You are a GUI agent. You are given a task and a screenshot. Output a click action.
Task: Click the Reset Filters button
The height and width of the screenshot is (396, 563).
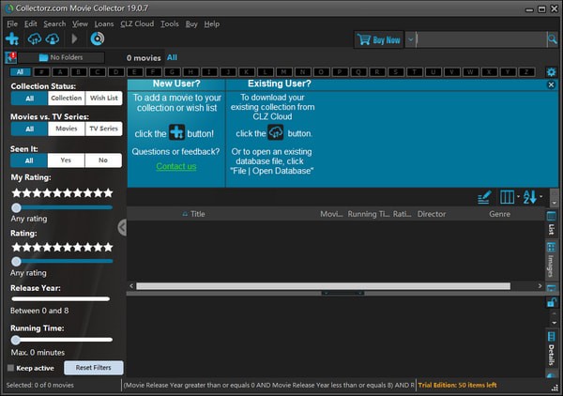93,368
